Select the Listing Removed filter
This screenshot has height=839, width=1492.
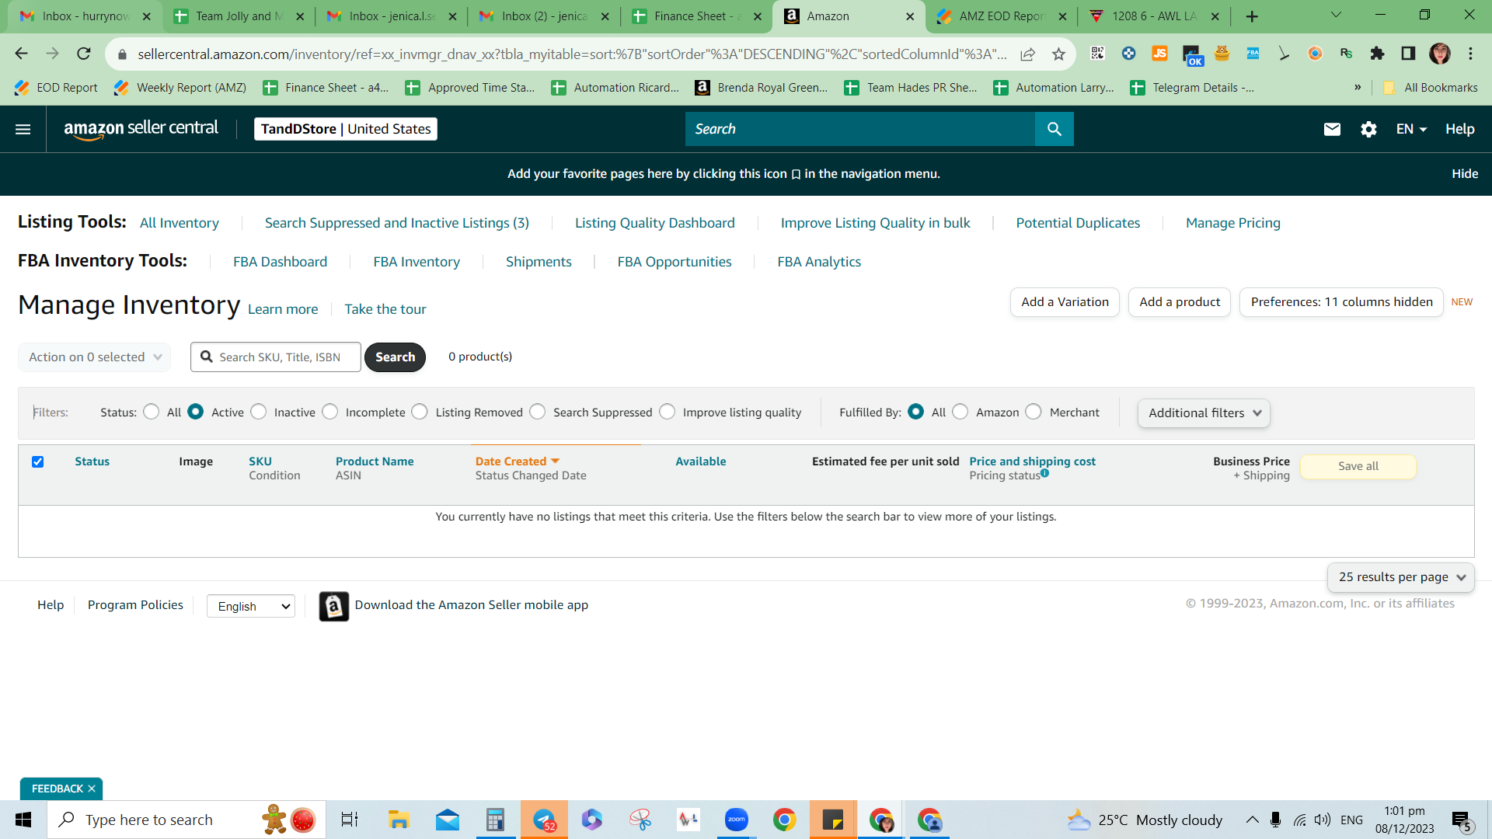(420, 412)
